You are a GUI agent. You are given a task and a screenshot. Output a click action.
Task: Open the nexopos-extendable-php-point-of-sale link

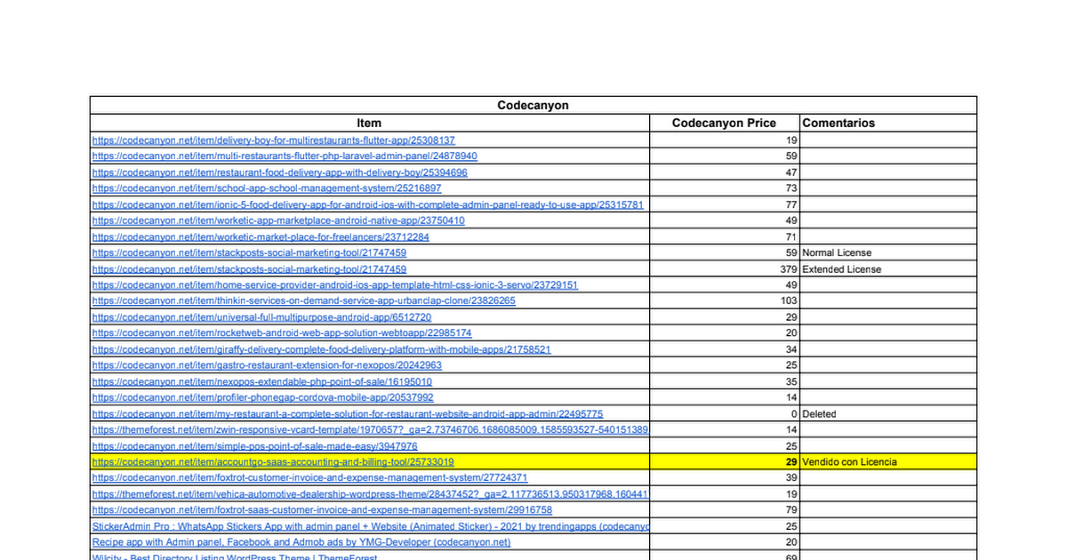click(x=262, y=381)
